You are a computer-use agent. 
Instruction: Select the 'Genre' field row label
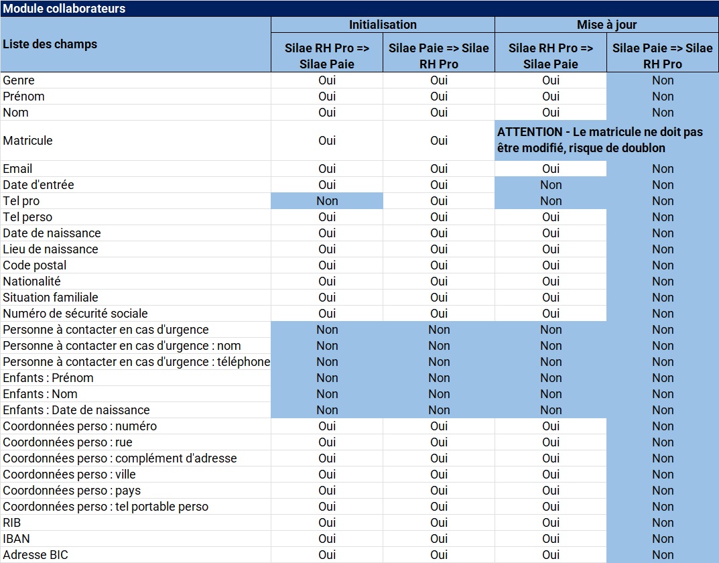click(19, 80)
